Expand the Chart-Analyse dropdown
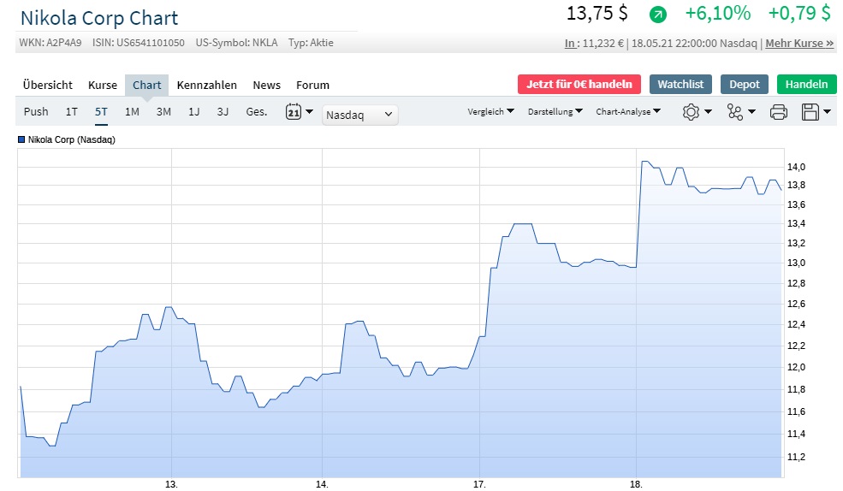Viewport: 843px width, 491px height. tap(628, 111)
